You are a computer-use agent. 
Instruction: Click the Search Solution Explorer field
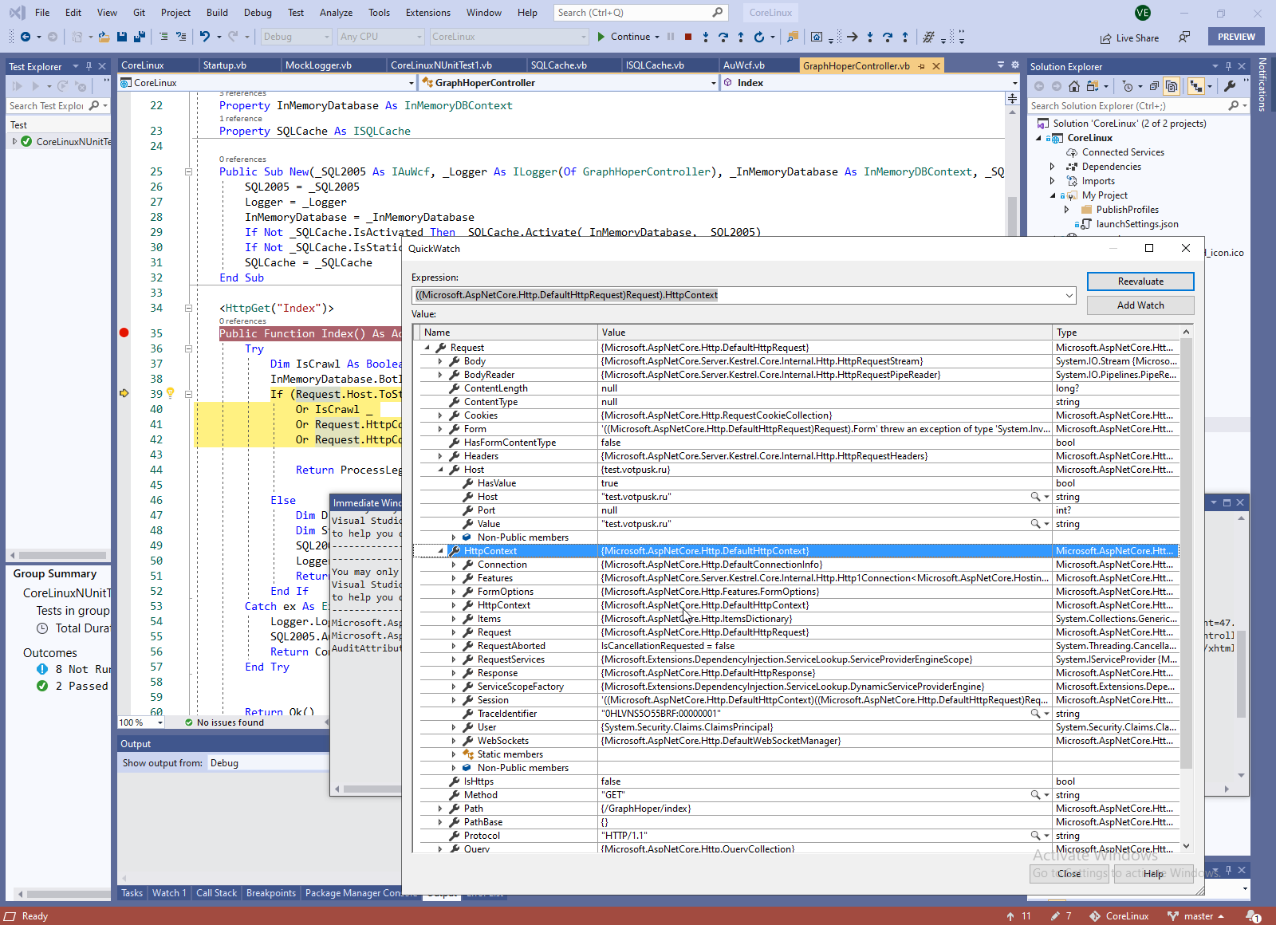(1124, 106)
